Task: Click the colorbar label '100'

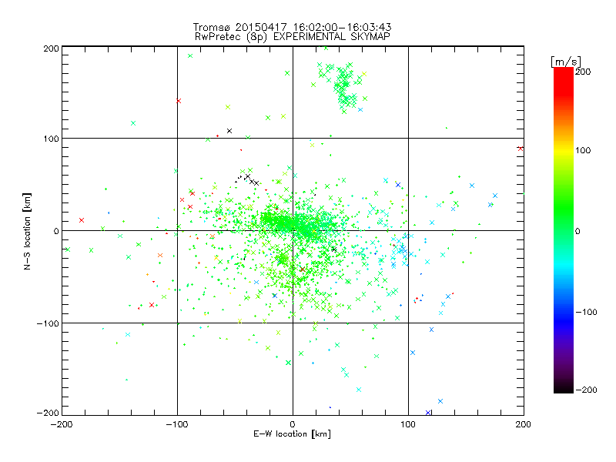Action: (x=583, y=150)
